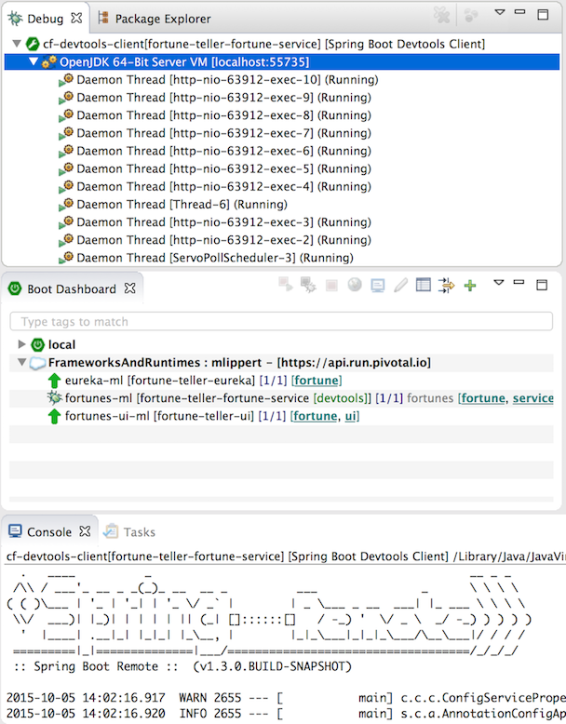
Task: Open the Debug view menu dropdown
Action: pyautogui.click(x=499, y=14)
